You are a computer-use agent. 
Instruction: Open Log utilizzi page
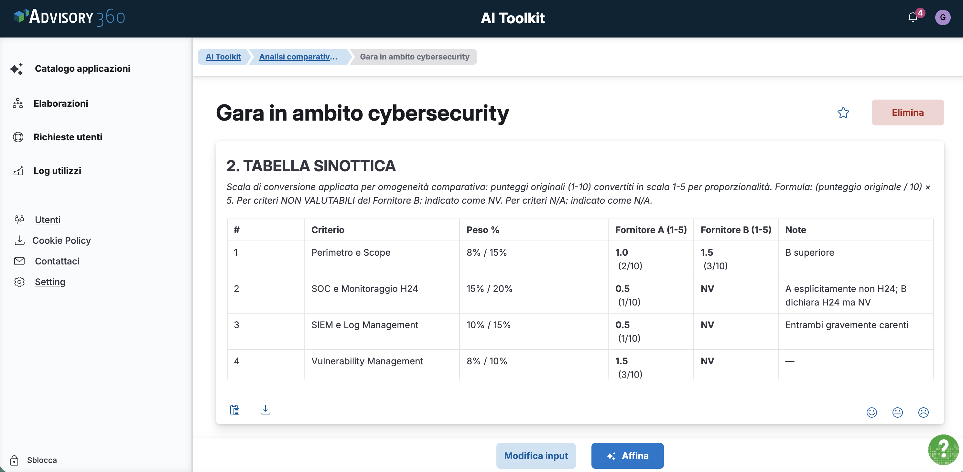(57, 170)
